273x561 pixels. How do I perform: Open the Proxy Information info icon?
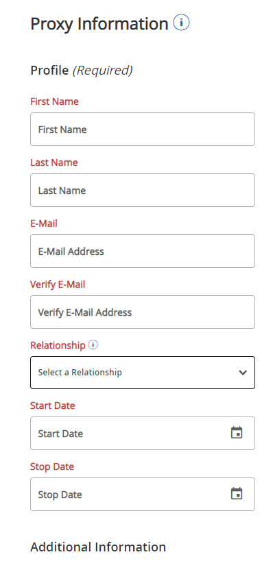click(181, 23)
